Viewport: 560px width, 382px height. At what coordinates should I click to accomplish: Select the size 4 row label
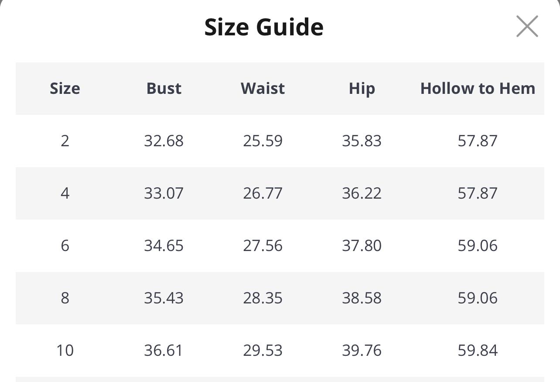pyautogui.click(x=65, y=193)
